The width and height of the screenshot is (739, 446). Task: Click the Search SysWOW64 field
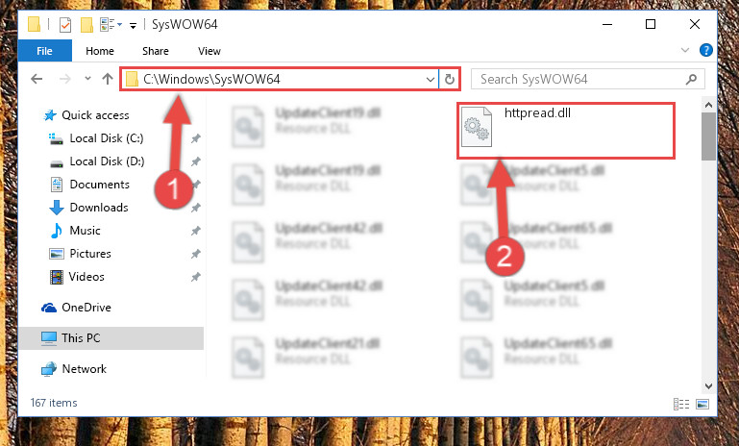[588, 79]
